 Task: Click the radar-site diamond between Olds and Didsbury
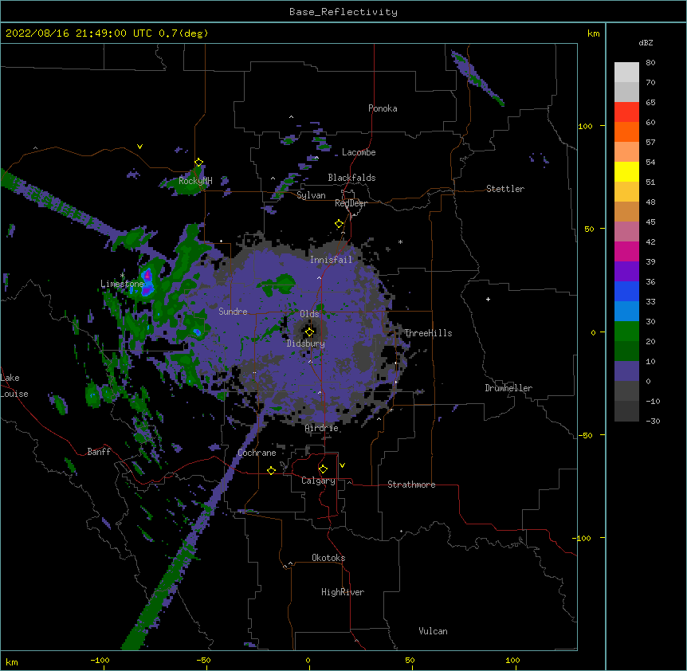[x=309, y=332]
